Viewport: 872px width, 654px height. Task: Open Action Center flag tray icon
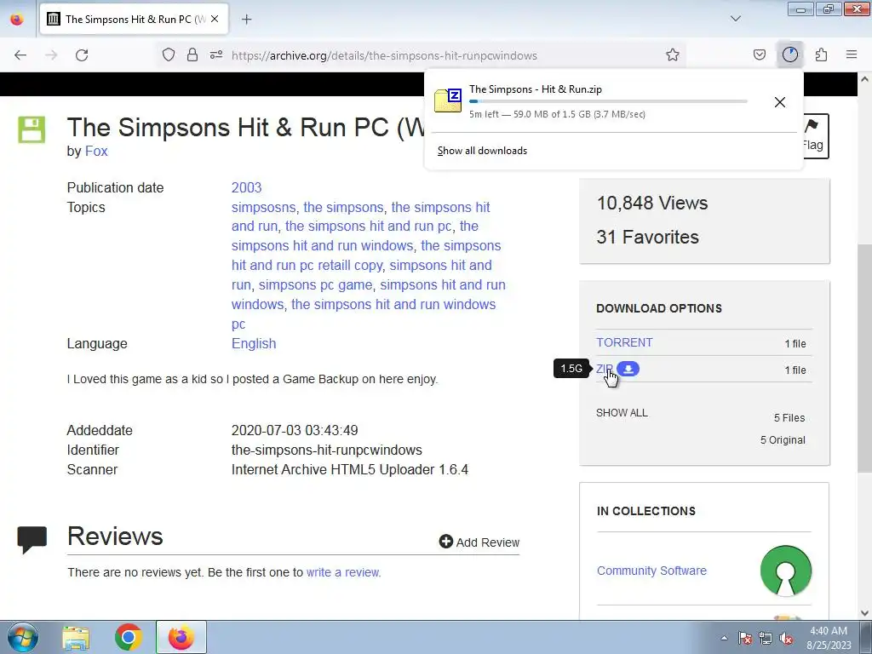(x=745, y=638)
